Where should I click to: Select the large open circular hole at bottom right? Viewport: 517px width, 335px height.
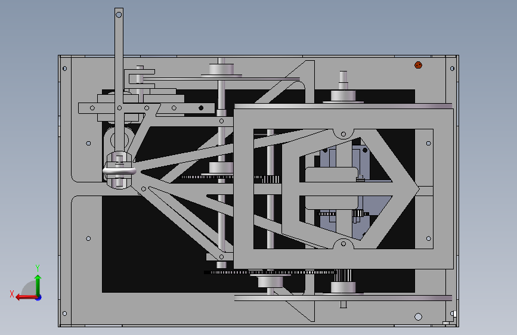(x=418, y=317)
